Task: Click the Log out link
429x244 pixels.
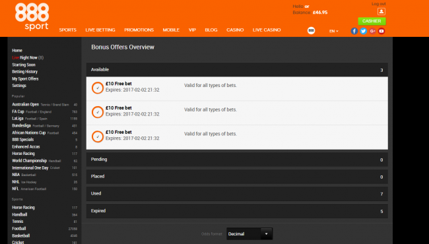Action: point(379,4)
